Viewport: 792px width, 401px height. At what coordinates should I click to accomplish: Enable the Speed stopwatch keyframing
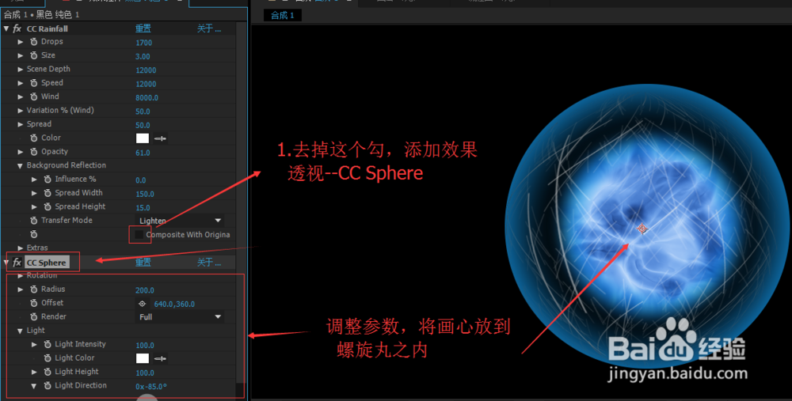coord(34,83)
